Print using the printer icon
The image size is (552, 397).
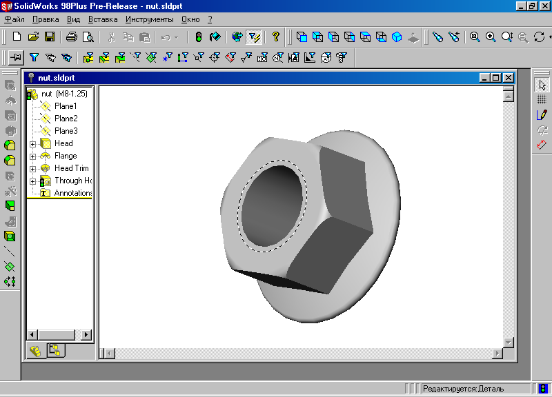[72, 37]
